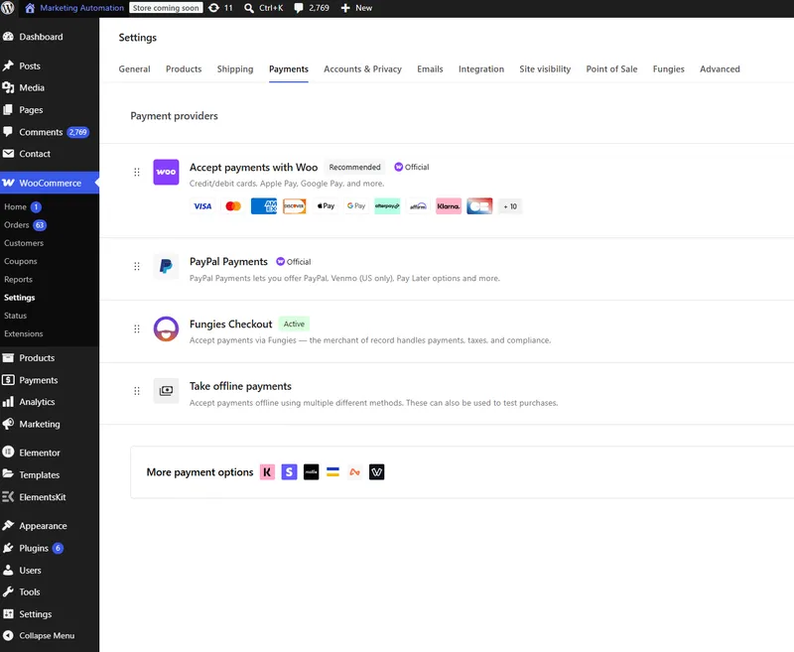Click the comments bubble icon in the admin bar
This screenshot has width=794, height=652.
pos(300,8)
